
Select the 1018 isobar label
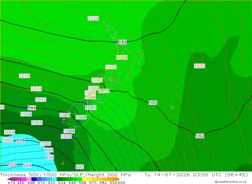point(94,88)
